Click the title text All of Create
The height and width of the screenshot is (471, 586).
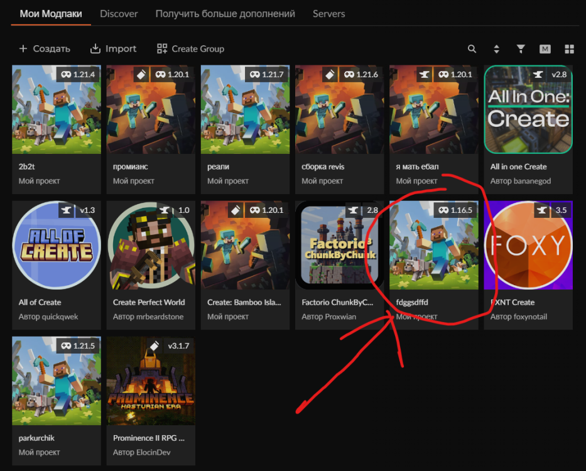pos(40,303)
